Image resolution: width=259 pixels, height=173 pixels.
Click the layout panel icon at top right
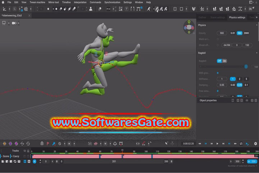point(251,2)
